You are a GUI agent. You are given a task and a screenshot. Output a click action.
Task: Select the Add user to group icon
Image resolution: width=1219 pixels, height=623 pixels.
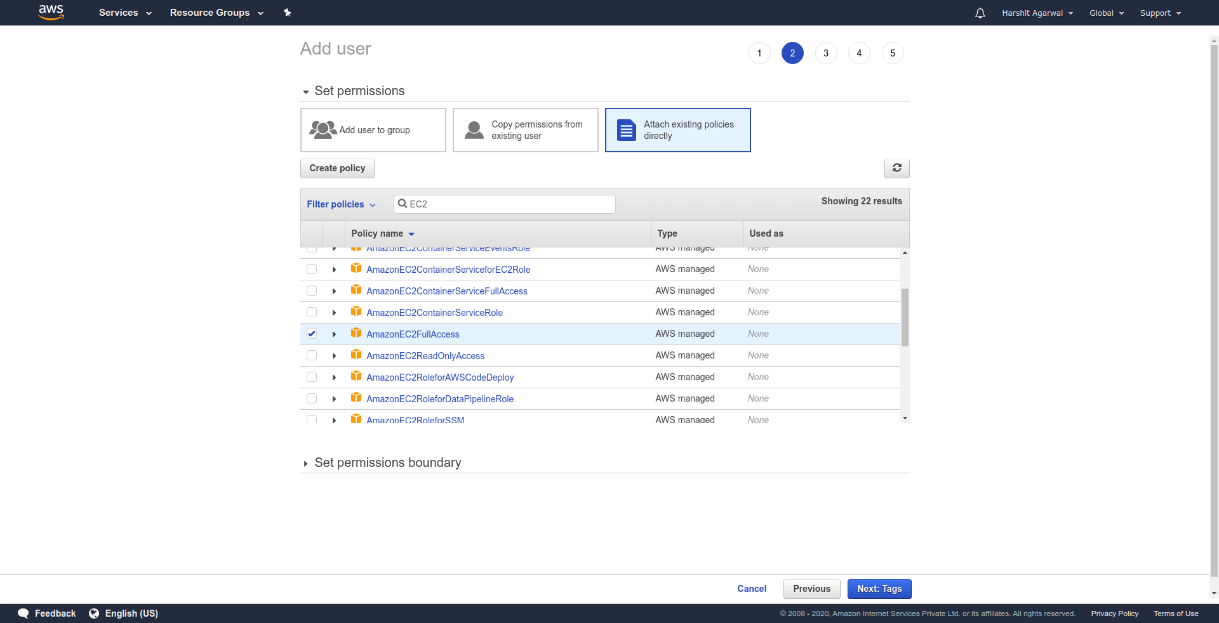click(x=323, y=130)
